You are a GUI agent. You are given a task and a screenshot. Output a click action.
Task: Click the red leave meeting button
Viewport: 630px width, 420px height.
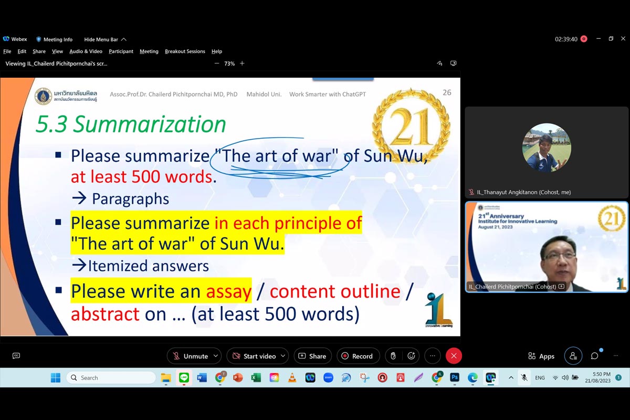point(454,356)
